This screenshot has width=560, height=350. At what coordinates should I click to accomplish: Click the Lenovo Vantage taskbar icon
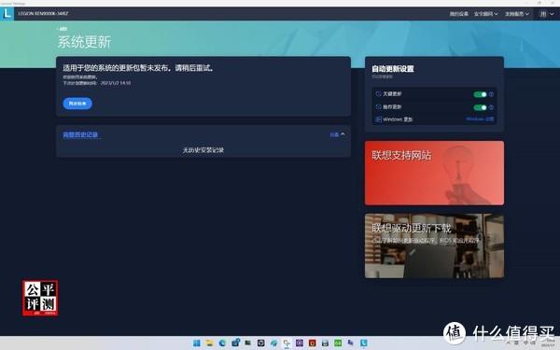coord(364,343)
